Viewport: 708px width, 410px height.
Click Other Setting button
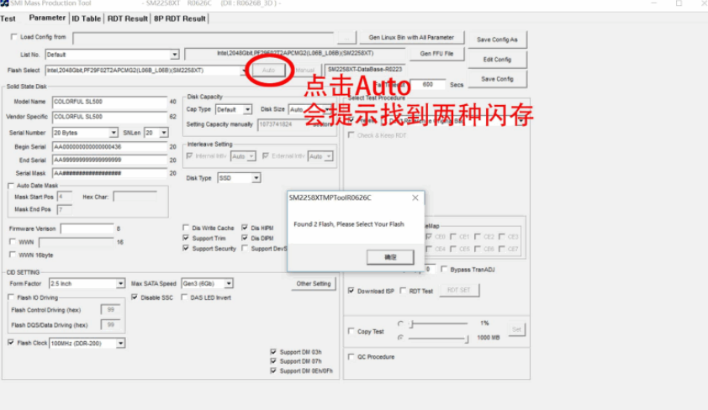[314, 284]
